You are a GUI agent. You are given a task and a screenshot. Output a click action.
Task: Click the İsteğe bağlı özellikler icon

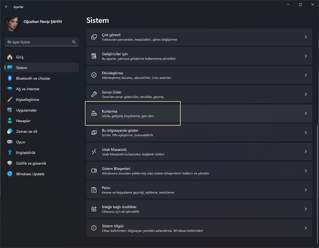(x=94, y=209)
